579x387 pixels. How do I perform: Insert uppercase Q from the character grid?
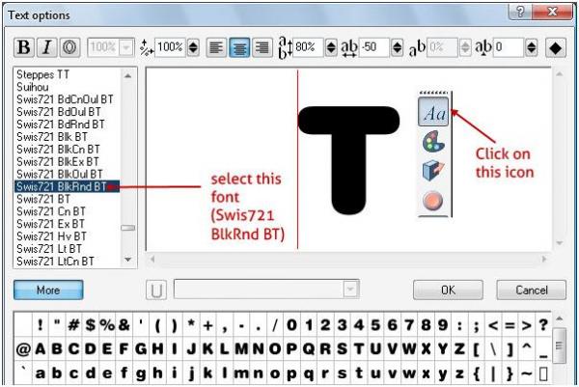(309, 349)
